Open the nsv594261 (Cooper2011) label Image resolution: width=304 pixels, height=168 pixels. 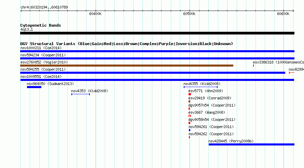[x=211, y=127]
